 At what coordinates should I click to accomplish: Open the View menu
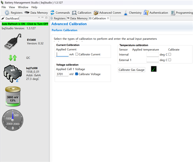pos(12,7)
